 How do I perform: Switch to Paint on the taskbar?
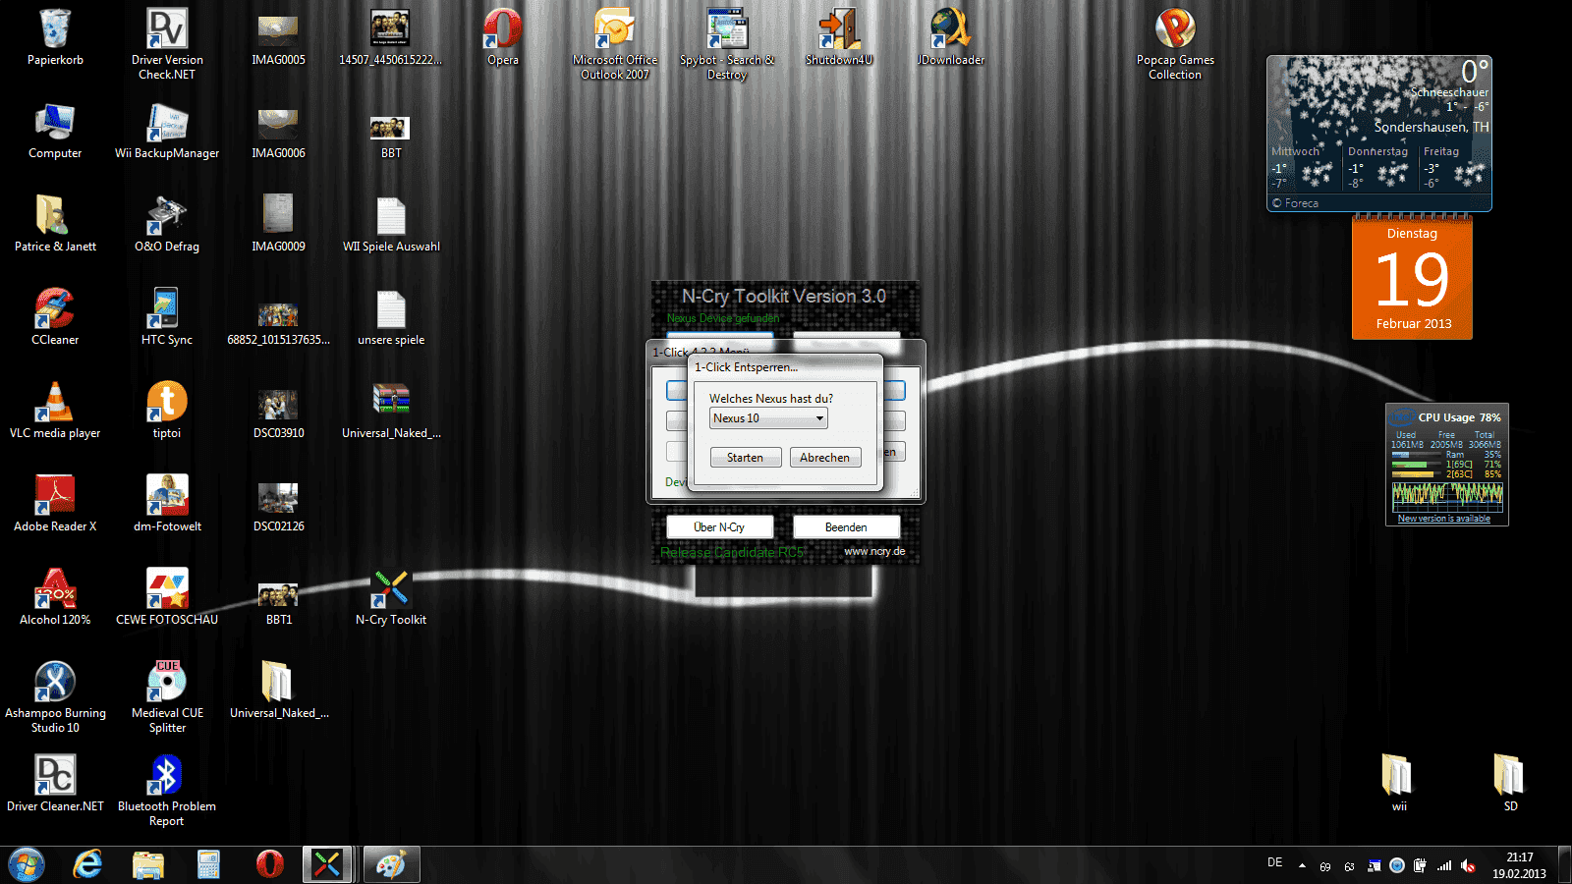coord(391,864)
